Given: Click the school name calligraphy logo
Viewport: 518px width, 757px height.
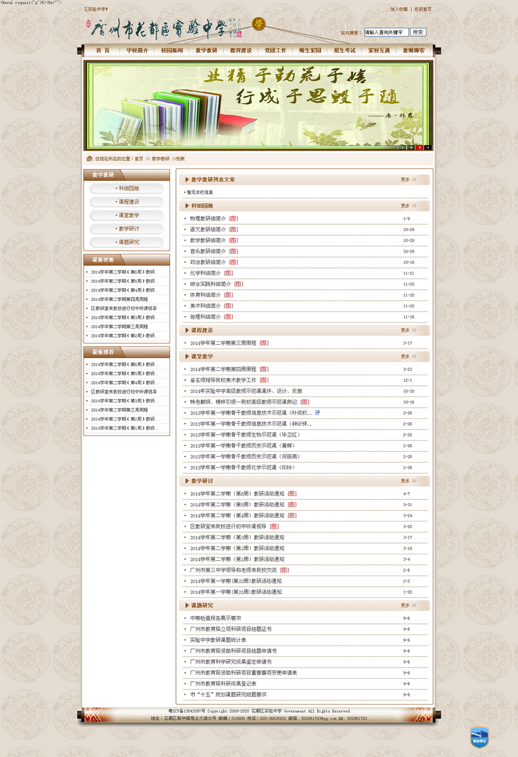Looking at the screenshot, I should click(x=165, y=28).
